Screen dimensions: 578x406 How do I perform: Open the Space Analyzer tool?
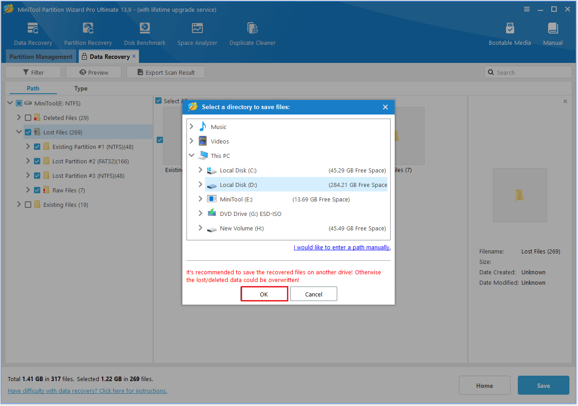(197, 34)
